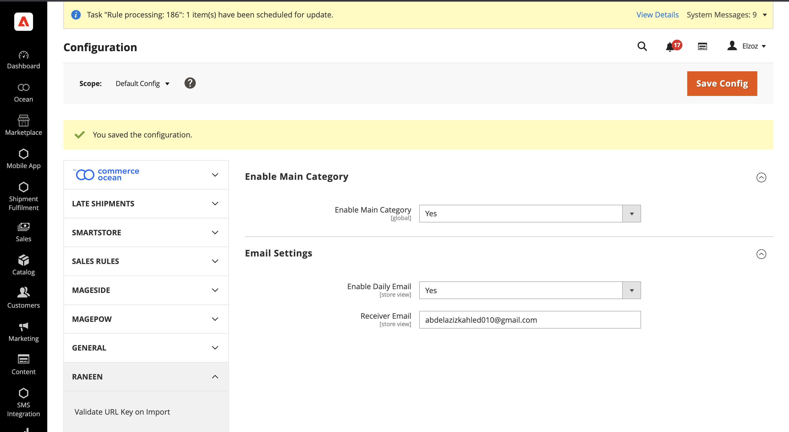This screenshot has width=789, height=432.
Task: Click the Save Config button
Action: pos(722,83)
